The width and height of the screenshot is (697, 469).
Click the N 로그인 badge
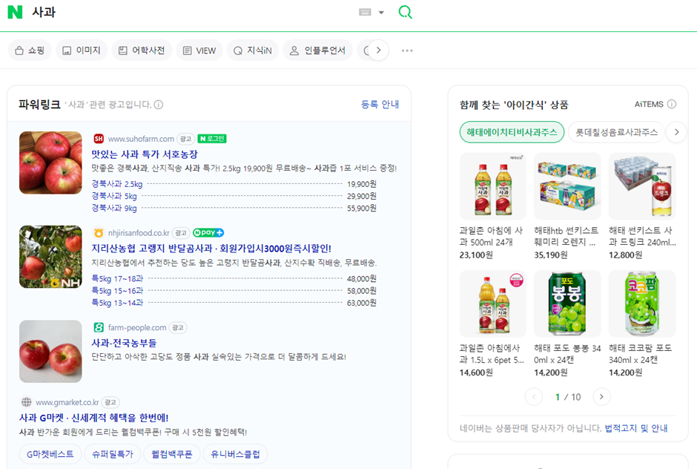212,139
